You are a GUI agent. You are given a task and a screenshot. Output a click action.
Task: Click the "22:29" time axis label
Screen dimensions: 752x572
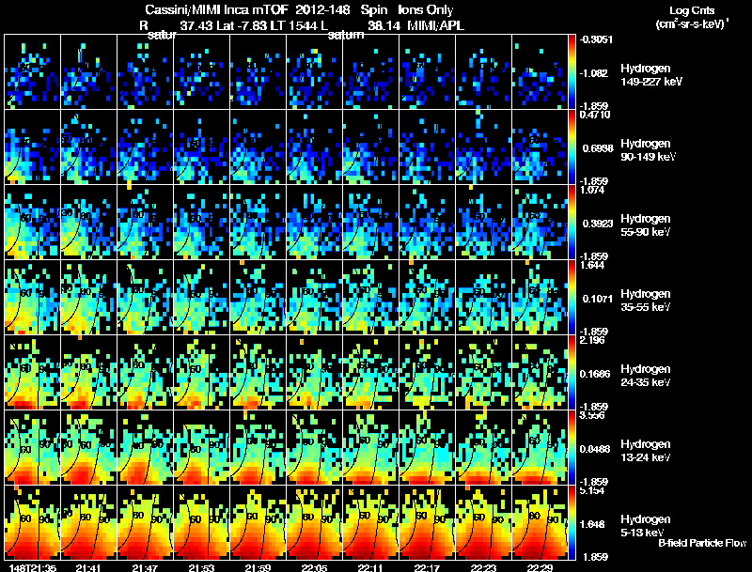point(540,567)
